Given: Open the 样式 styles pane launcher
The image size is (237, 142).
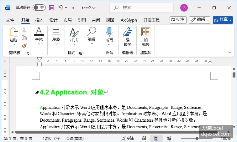Looking at the screenshot, I should 81,53.
